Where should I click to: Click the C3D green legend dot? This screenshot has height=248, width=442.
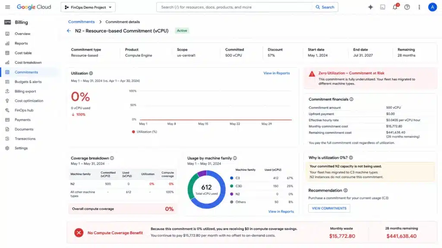[232, 186]
